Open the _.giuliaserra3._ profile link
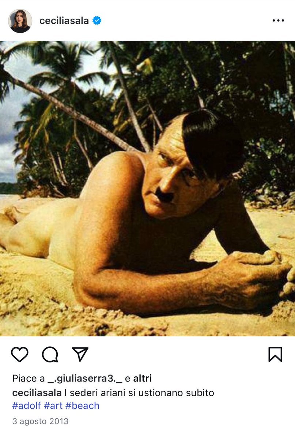The width and height of the screenshot is (295, 439). coord(85,379)
